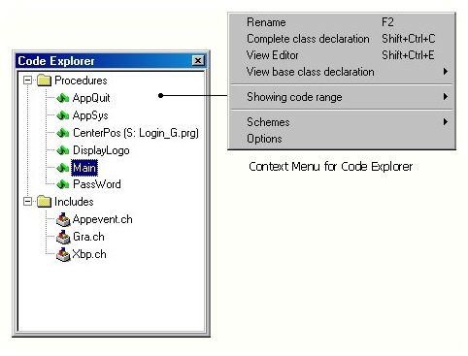Image resolution: width=468 pixels, height=356 pixels.
Task: Open Options from the context menu
Action: pos(342,139)
